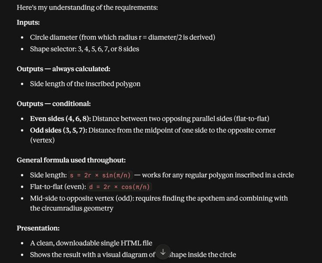Click 'A clean, downloadable single HTML file'

coord(91,243)
